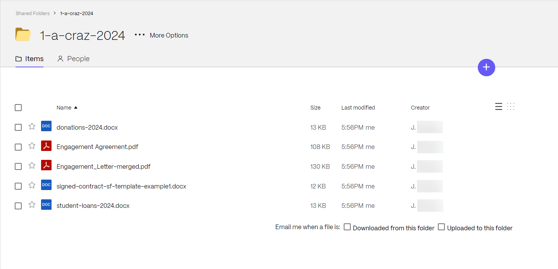Viewport: 558px width, 269px height.
Task: Select checkbox for Engagement Agreement.pdf
Action: click(x=18, y=147)
